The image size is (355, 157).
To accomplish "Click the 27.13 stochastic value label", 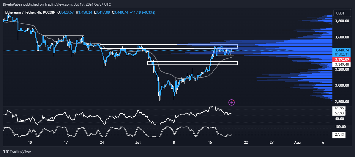I will click(x=339, y=135).
